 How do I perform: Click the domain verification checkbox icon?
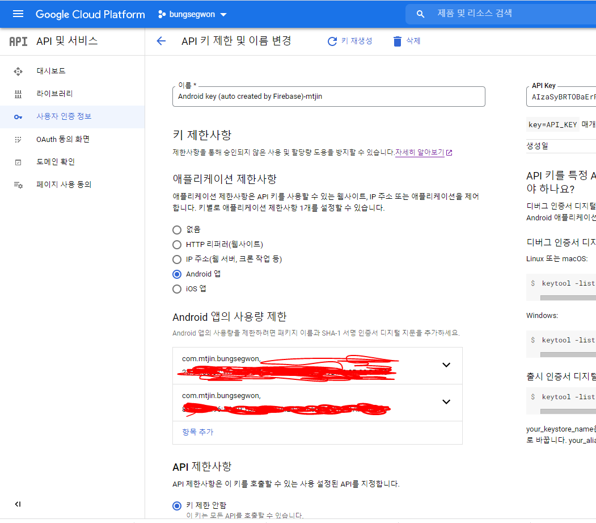18,162
